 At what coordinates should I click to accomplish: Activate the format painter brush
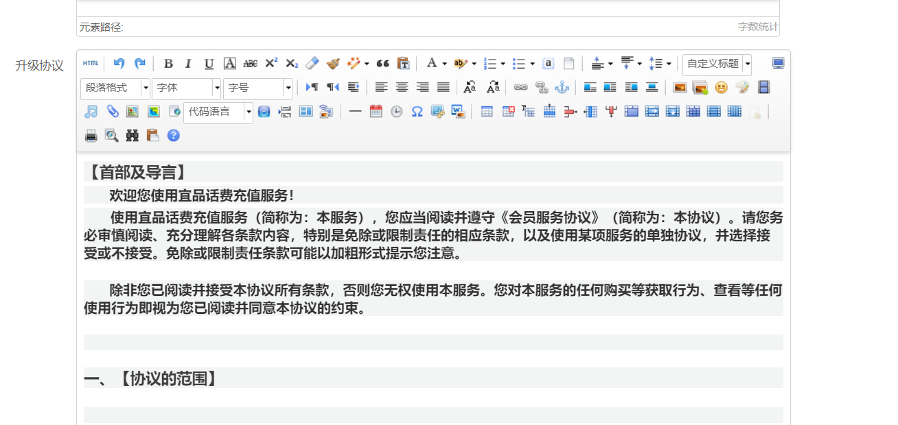(x=333, y=64)
